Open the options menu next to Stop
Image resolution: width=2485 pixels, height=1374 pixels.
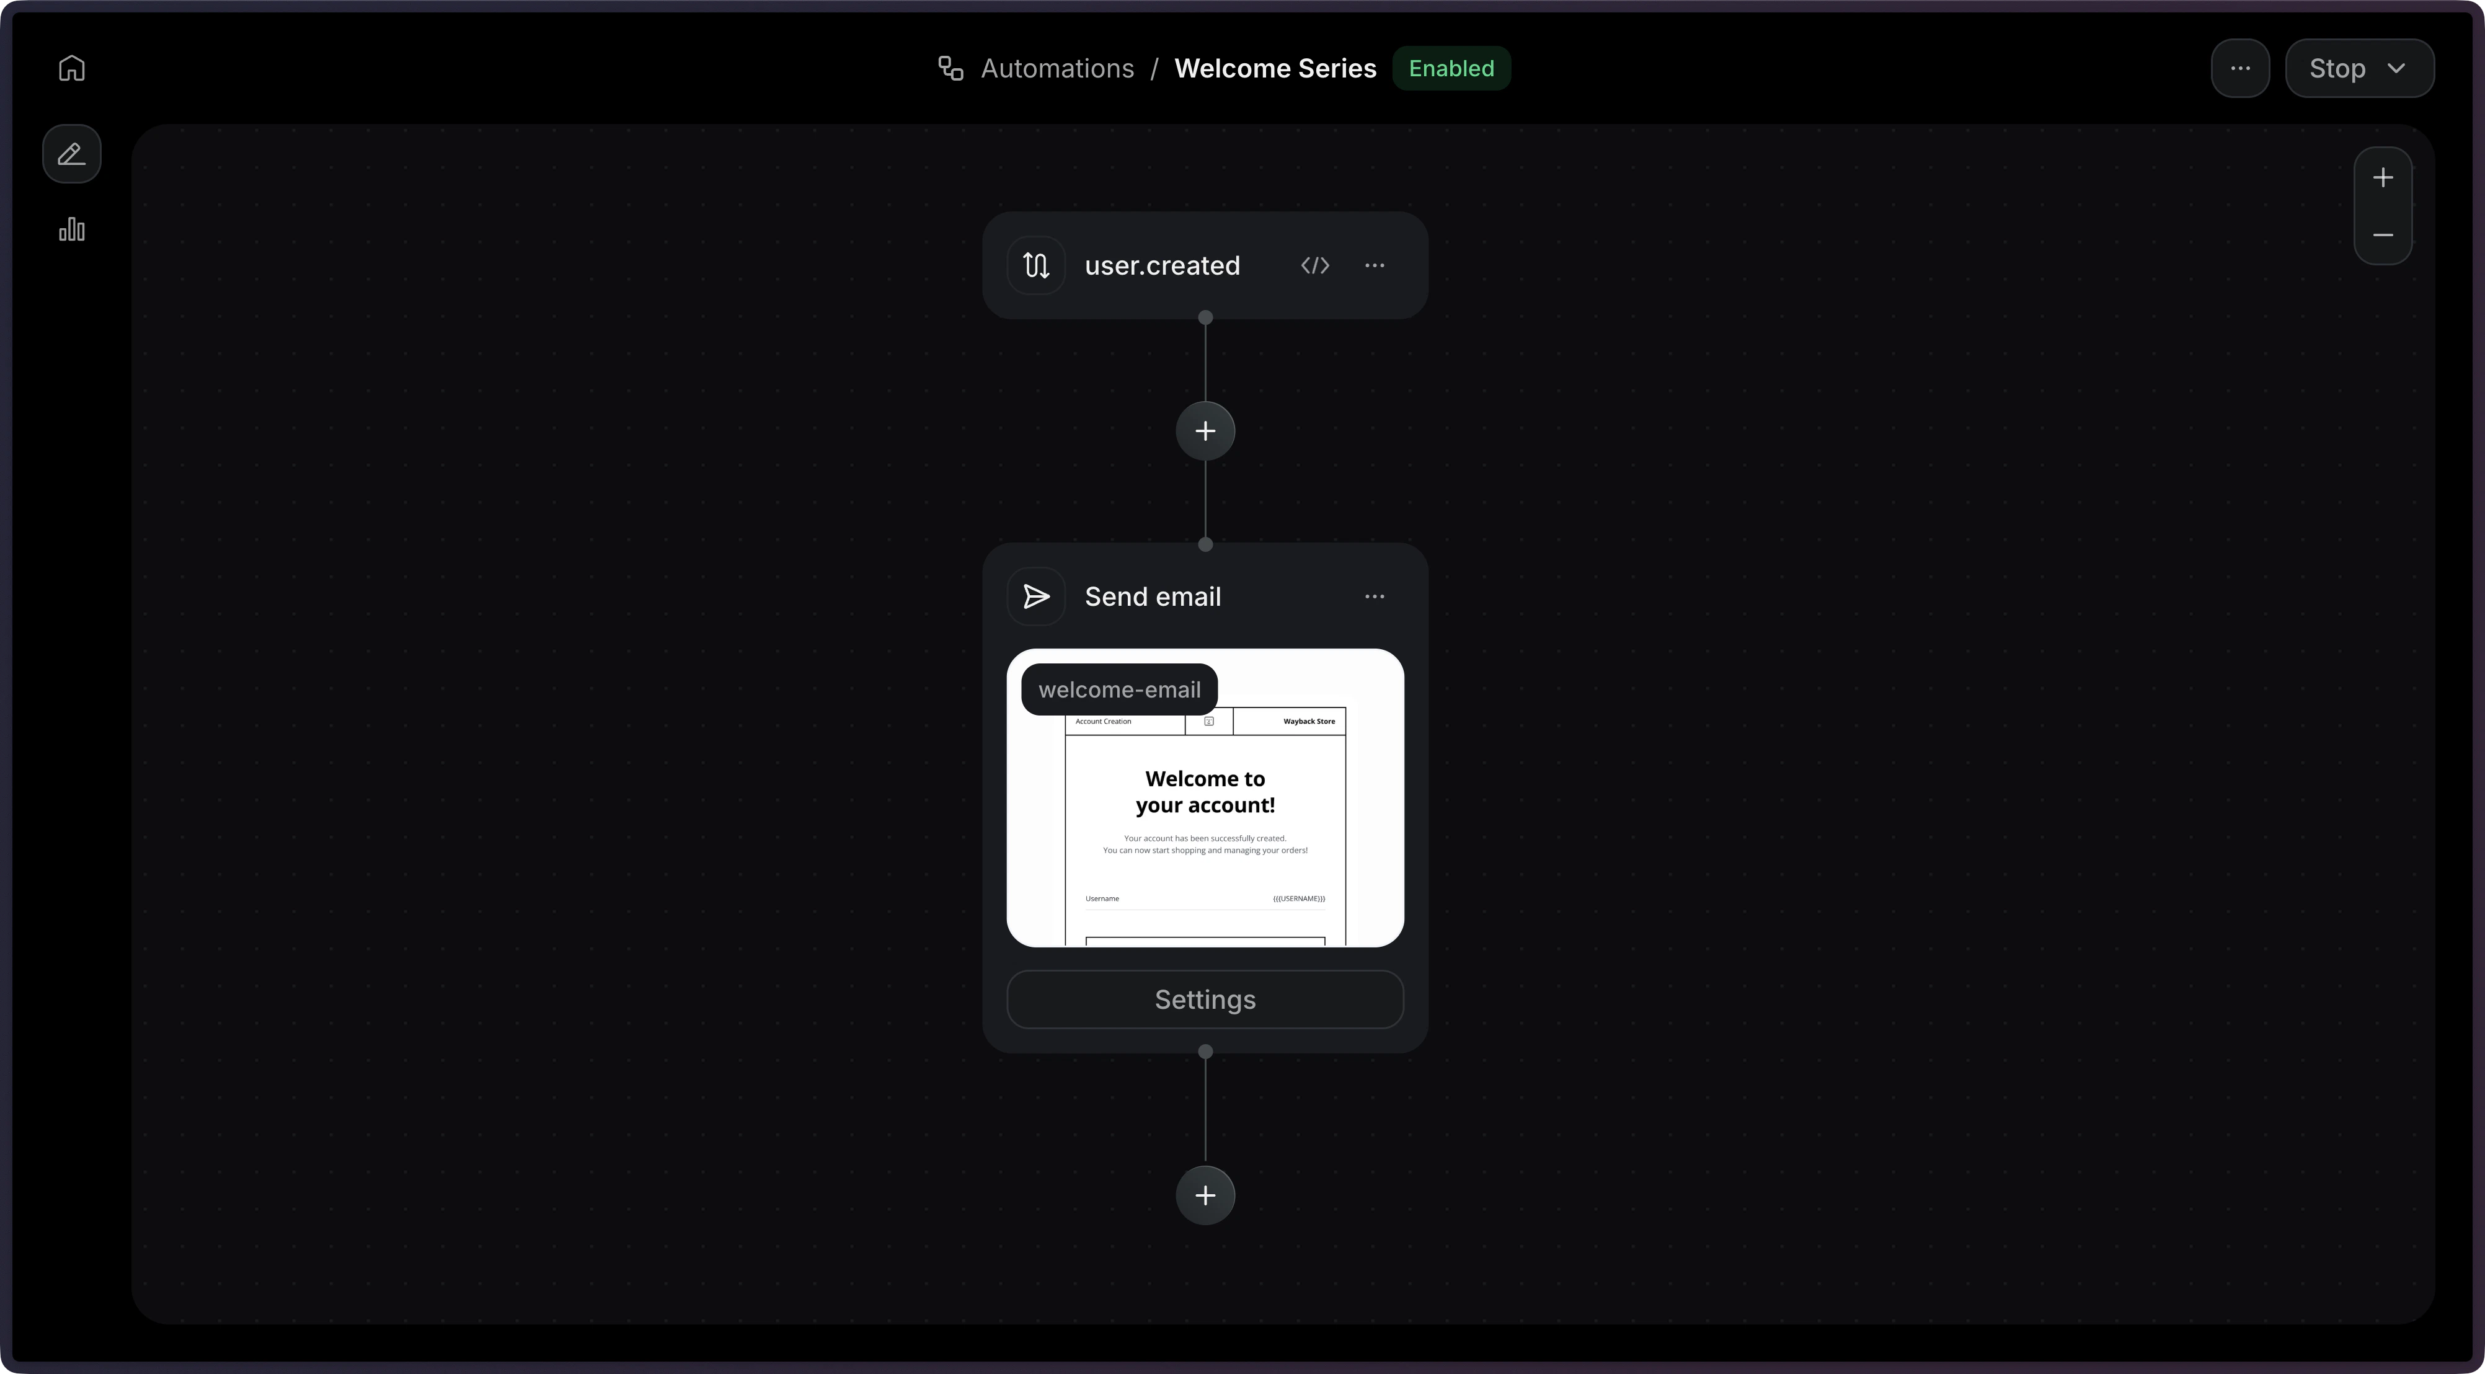[2239, 68]
